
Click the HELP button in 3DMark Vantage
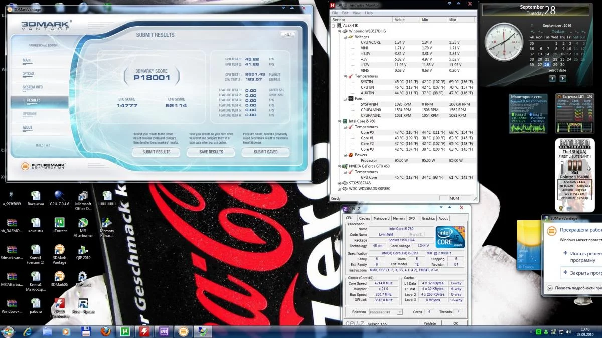[x=287, y=35]
